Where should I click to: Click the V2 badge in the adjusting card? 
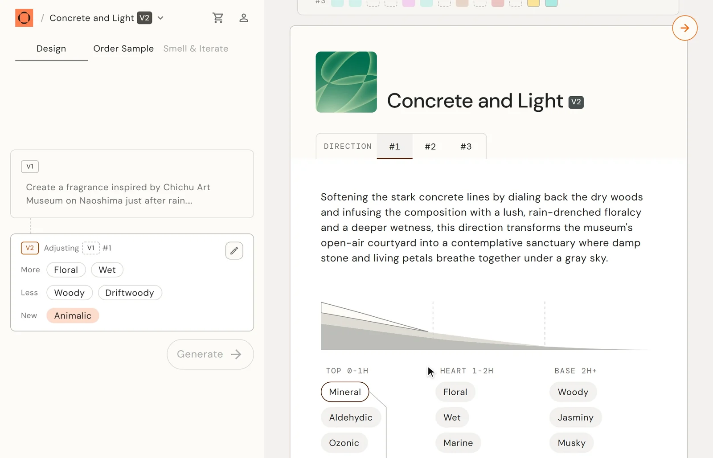(30, 248)
